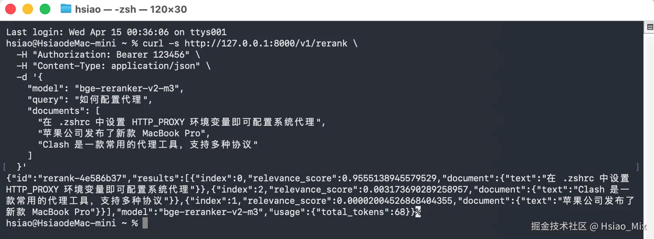This screenshot has width=654, height=239.
Task: Click the 'Last login' line text
Action: 116,32
